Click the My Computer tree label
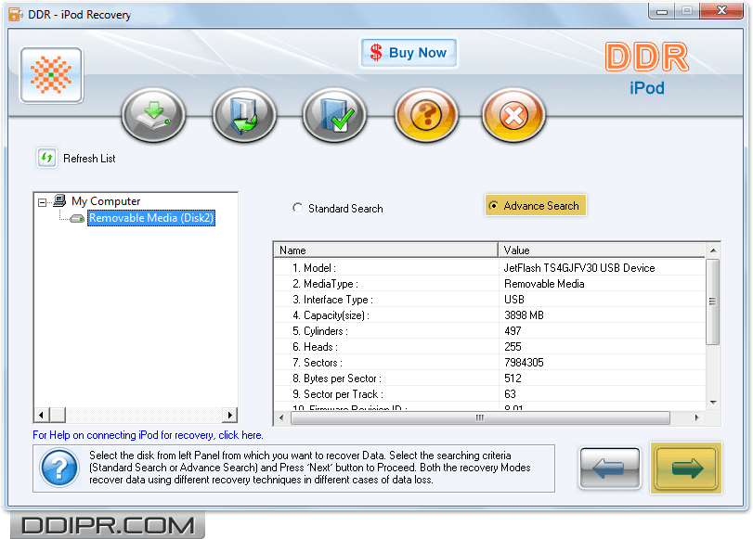Image resolution: width=753 pixels, height=539 pixels. coord(106,201)
